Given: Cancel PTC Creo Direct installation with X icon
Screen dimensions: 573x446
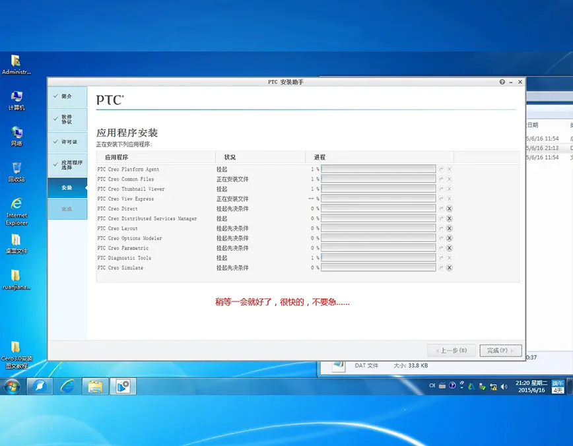Looking at the screenshot, I should pos(450,208).
